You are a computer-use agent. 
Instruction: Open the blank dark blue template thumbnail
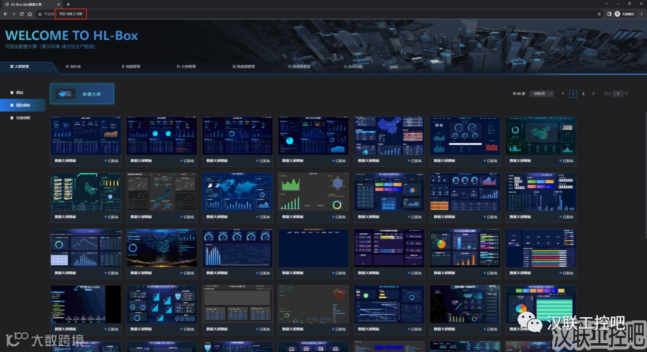coord(313,248)
